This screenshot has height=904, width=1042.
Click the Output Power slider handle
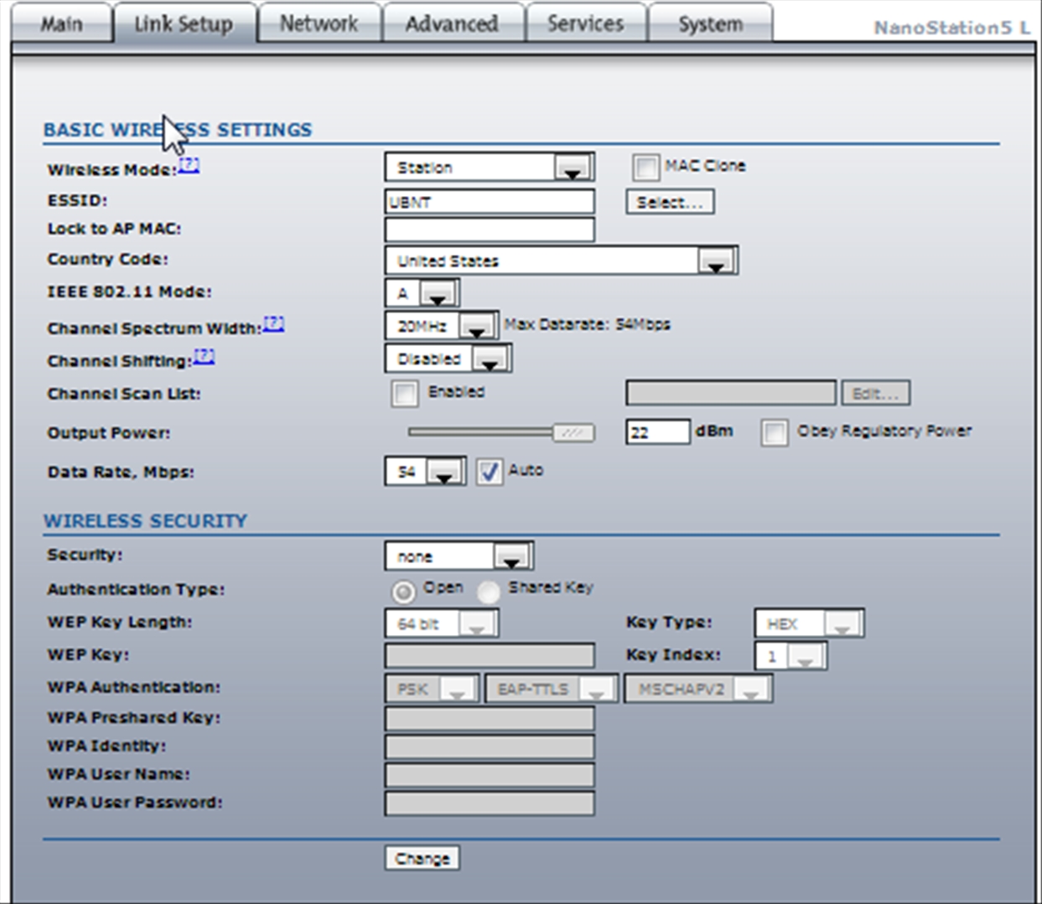pyautogui.click(x=573, y=432)
